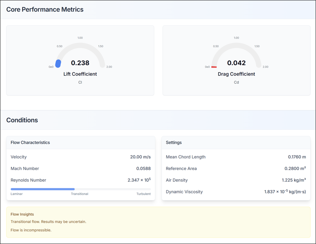
Task: Select the Reference Area value
Action: point(295,169)
